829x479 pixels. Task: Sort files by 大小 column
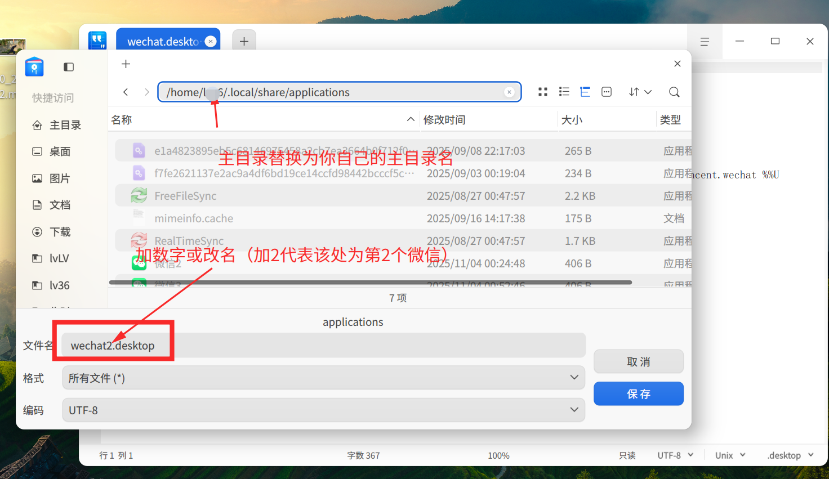click(607, 119)
